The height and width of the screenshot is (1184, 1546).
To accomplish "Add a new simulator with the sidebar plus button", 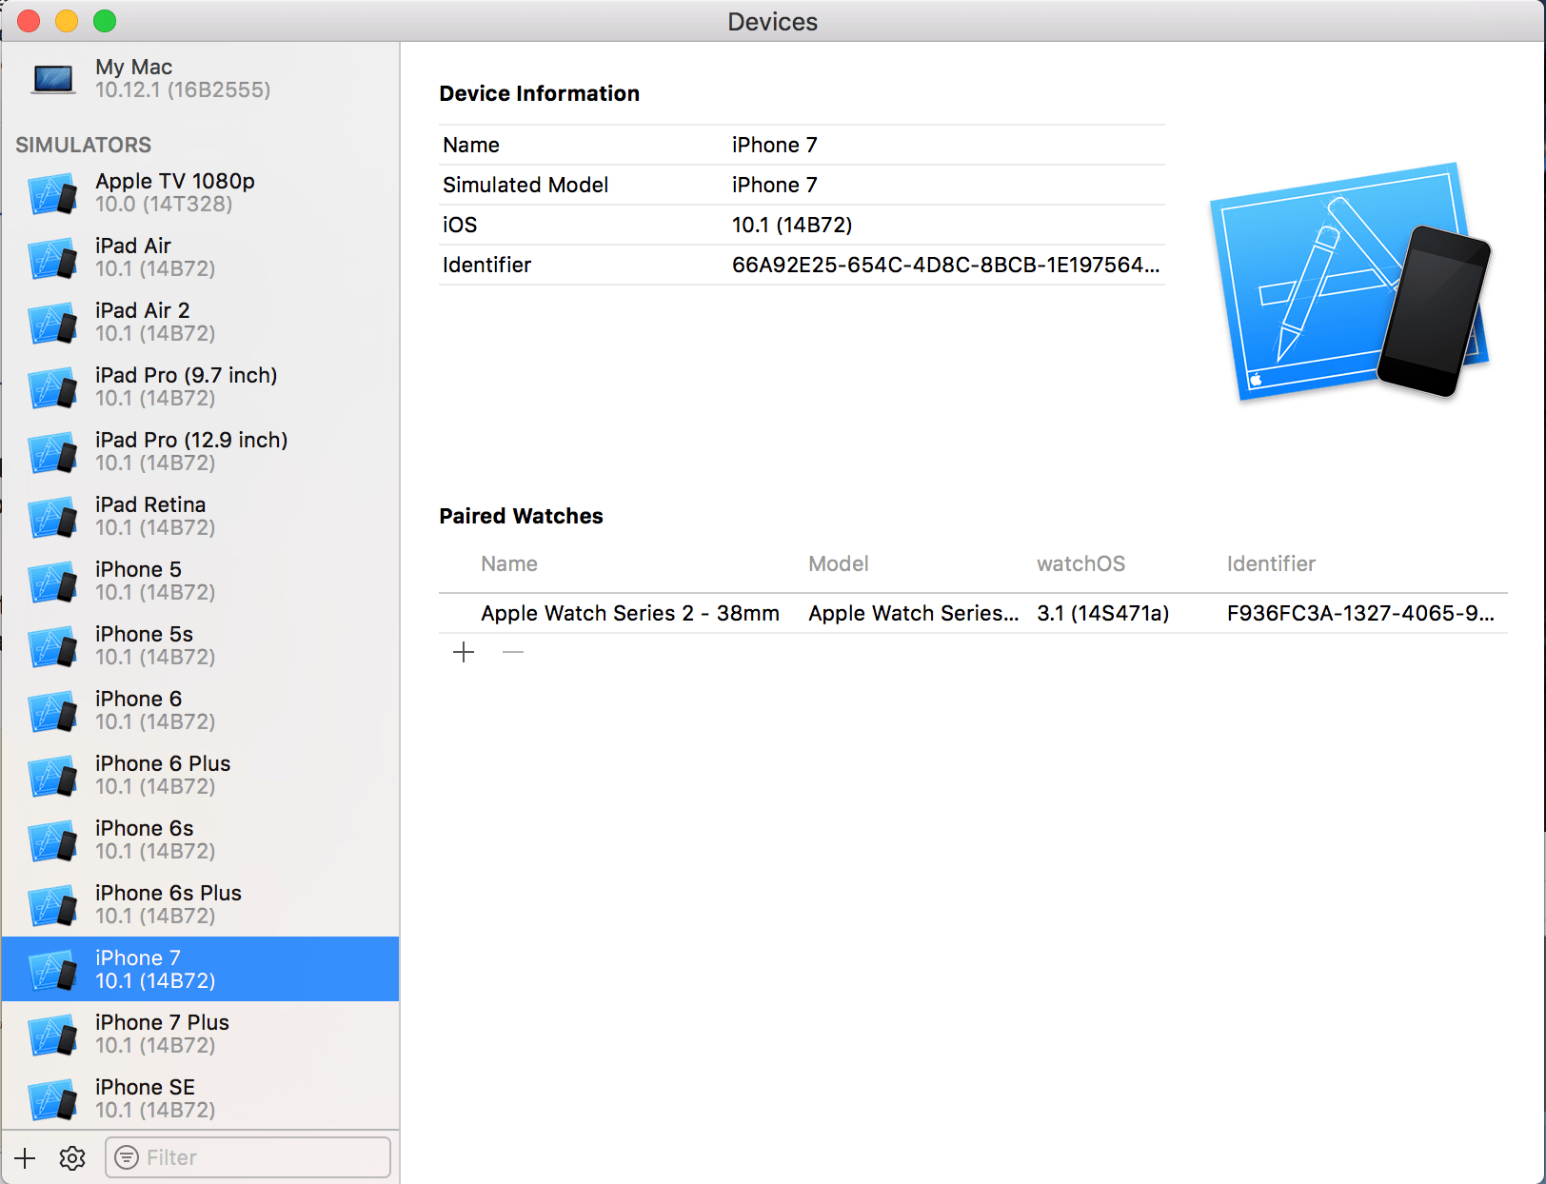I will 25,1157.
